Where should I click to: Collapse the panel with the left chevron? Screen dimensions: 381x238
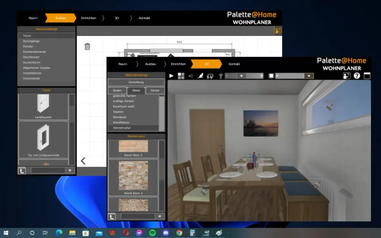(x=83, y=161)
